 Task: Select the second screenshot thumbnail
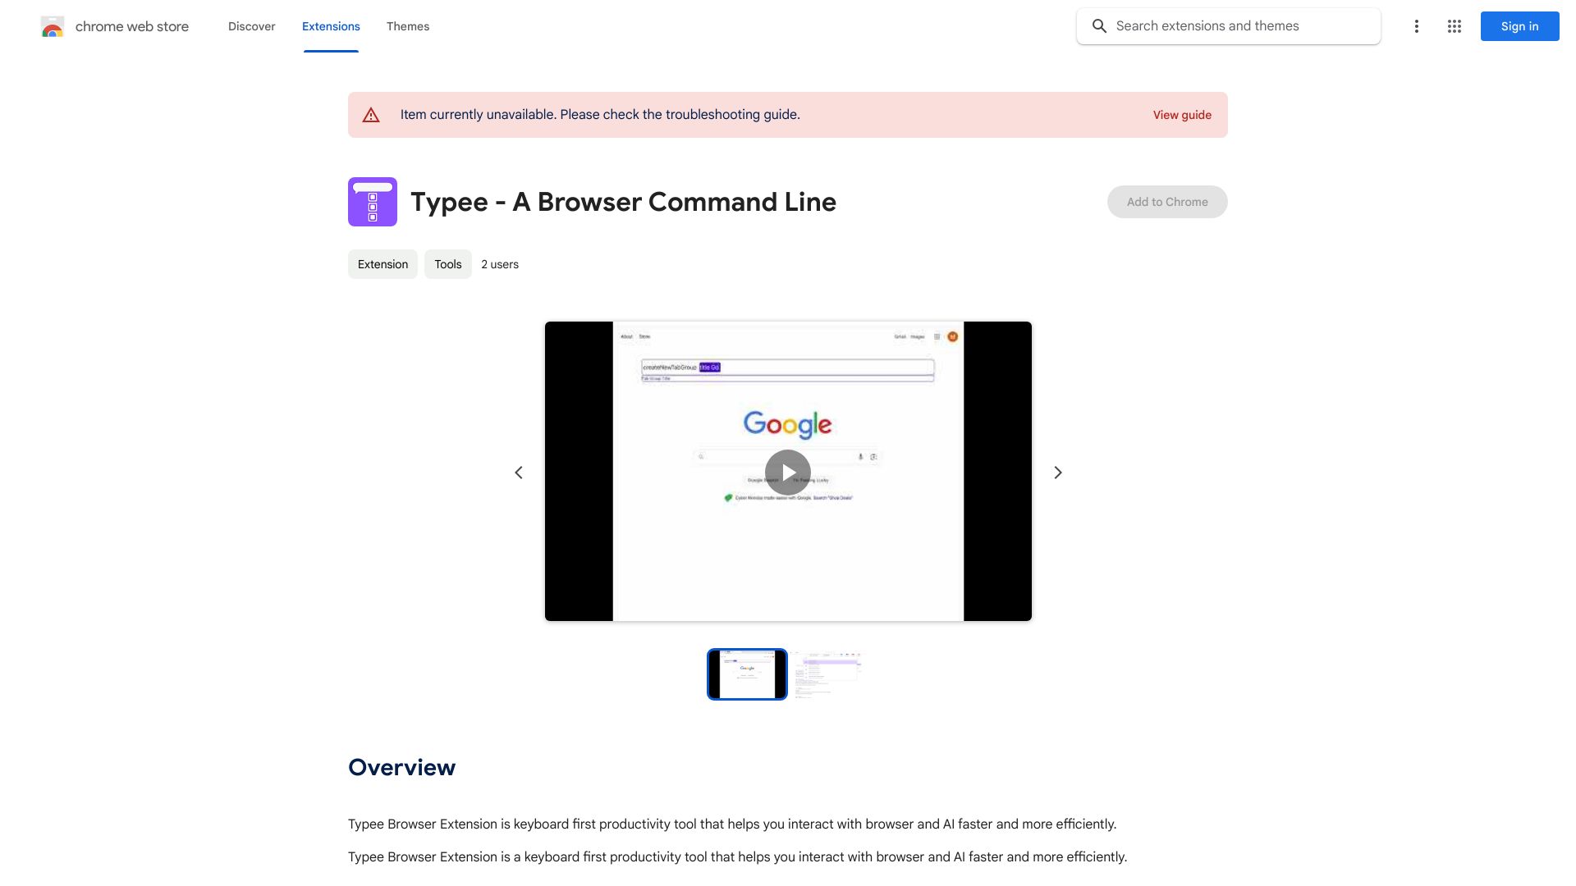(828, 673)
